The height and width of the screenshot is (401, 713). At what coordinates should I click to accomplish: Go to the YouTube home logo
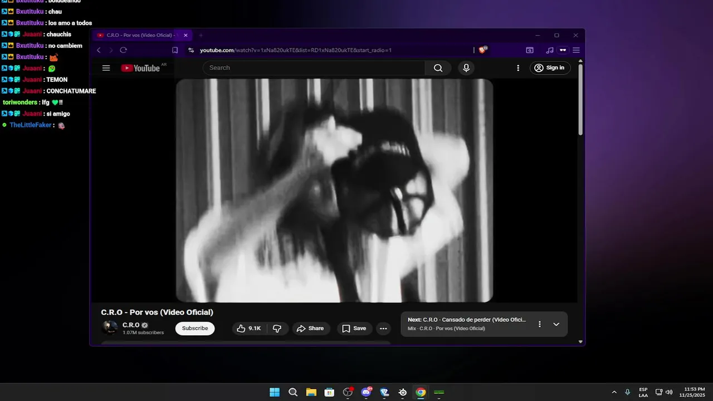(x=140, y=68)
